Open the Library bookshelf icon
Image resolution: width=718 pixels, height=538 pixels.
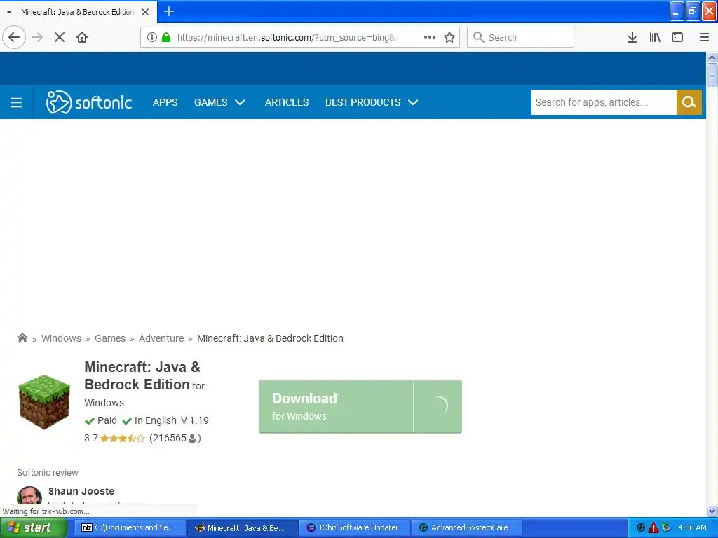(x=655, y=38)
